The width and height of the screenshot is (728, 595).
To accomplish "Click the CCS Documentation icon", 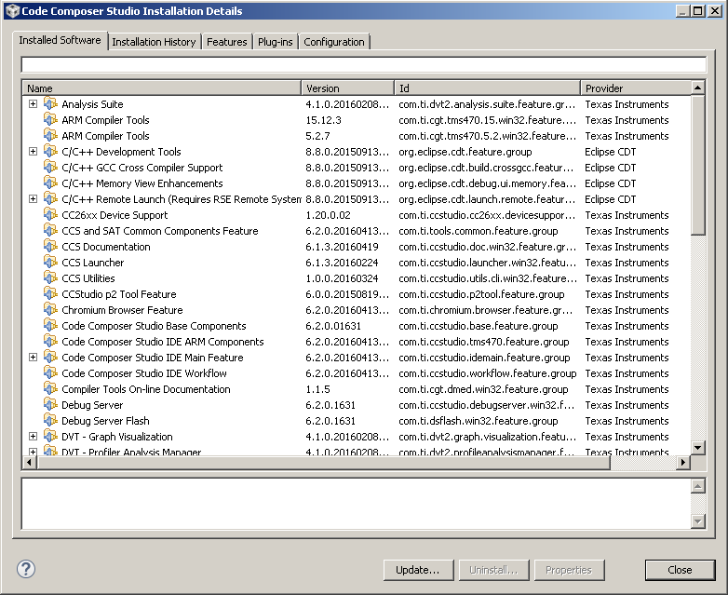I will click(50, 246).
